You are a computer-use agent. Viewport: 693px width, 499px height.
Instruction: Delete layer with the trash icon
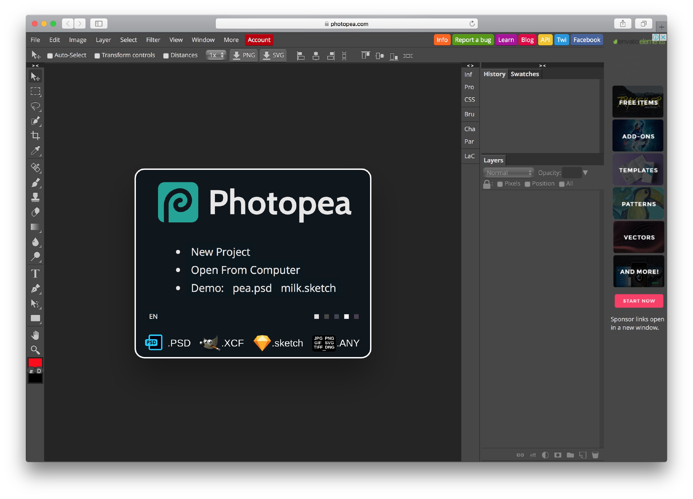(x=595, y=455)
